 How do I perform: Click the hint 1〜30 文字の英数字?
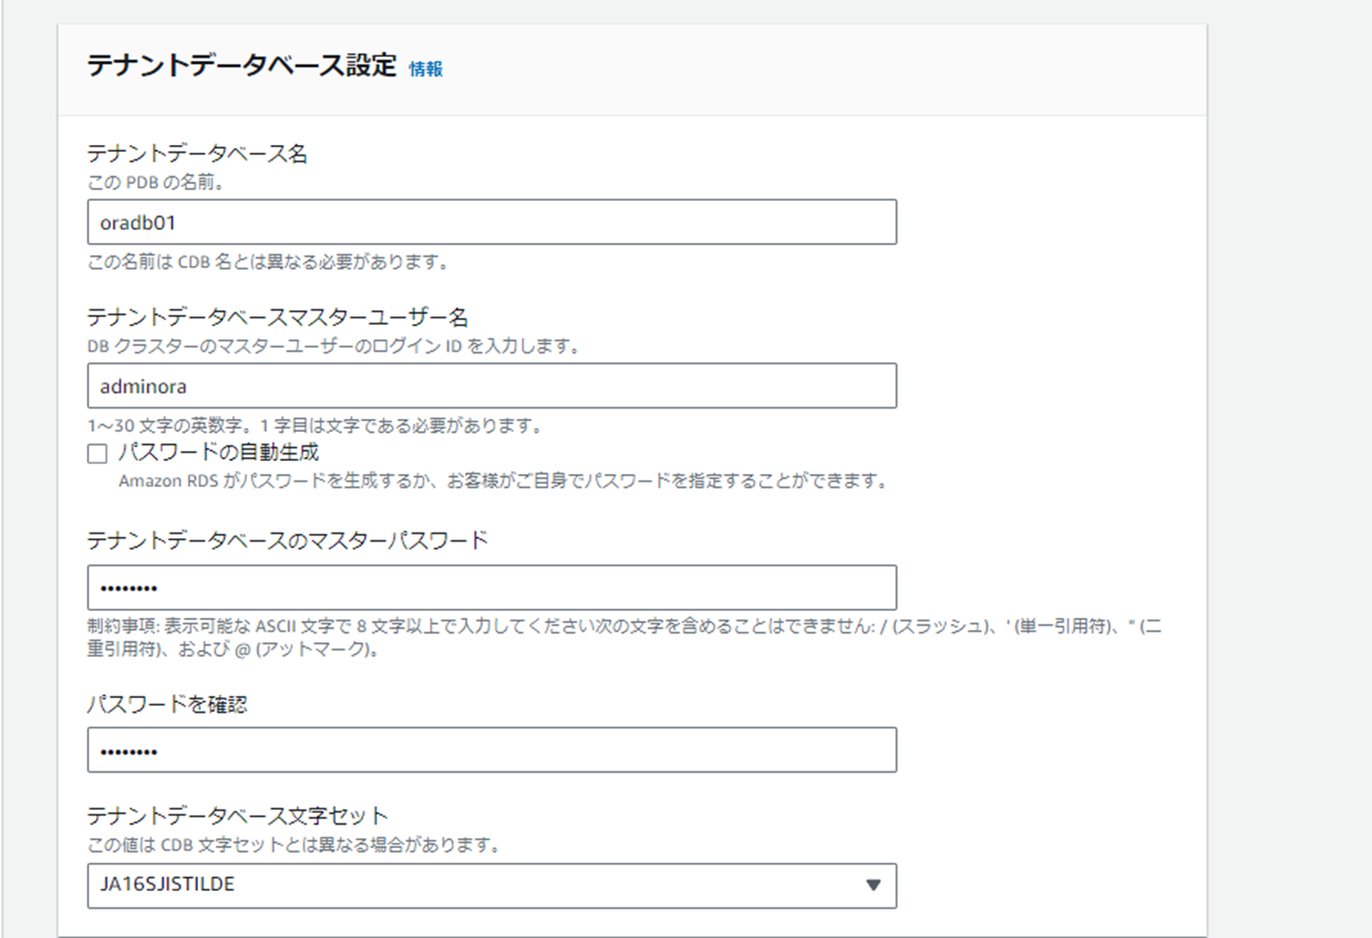314,426
